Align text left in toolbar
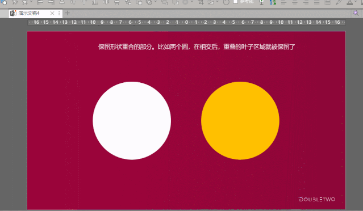 click(283, 2)
